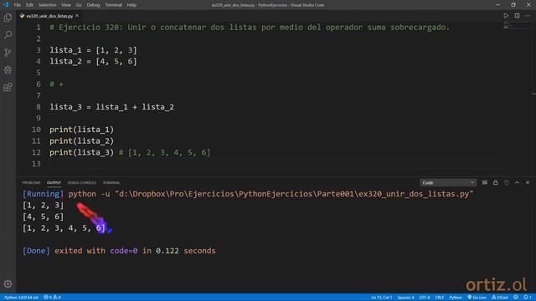Open the Source Control view
Screen dimensions: 536x301
[8, 52]
